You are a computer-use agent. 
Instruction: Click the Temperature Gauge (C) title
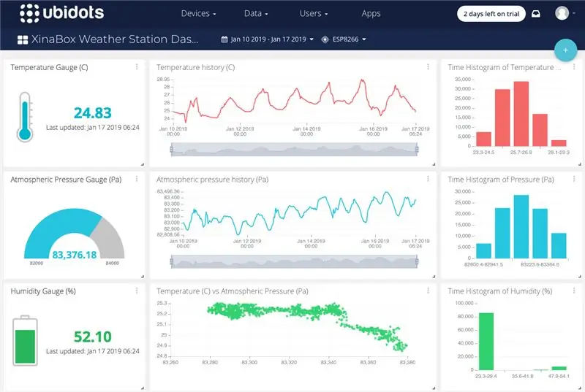[x=49, y=67]
